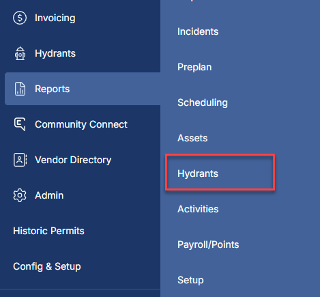
Task: Click the fire hydrant icon in sidebar
Action: point(20,53)
